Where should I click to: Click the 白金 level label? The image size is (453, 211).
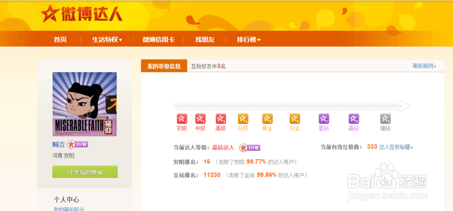(x=295, y=129)
